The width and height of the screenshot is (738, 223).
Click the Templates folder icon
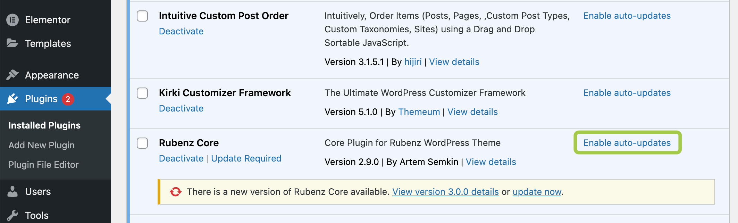point(12,43)
